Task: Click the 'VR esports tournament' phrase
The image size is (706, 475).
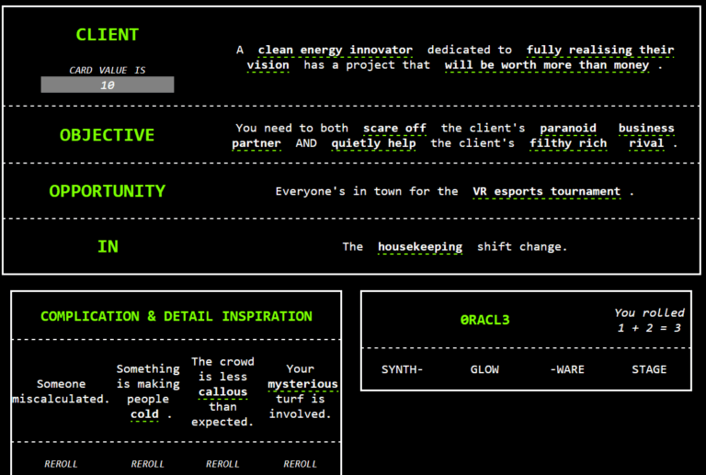Action: 546,191
